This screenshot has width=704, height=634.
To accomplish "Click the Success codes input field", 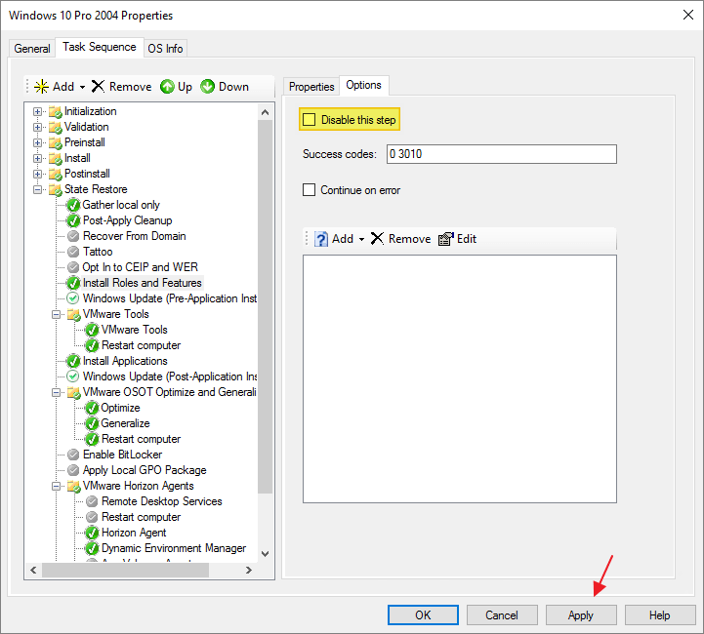I will click(x=501, y=154).
